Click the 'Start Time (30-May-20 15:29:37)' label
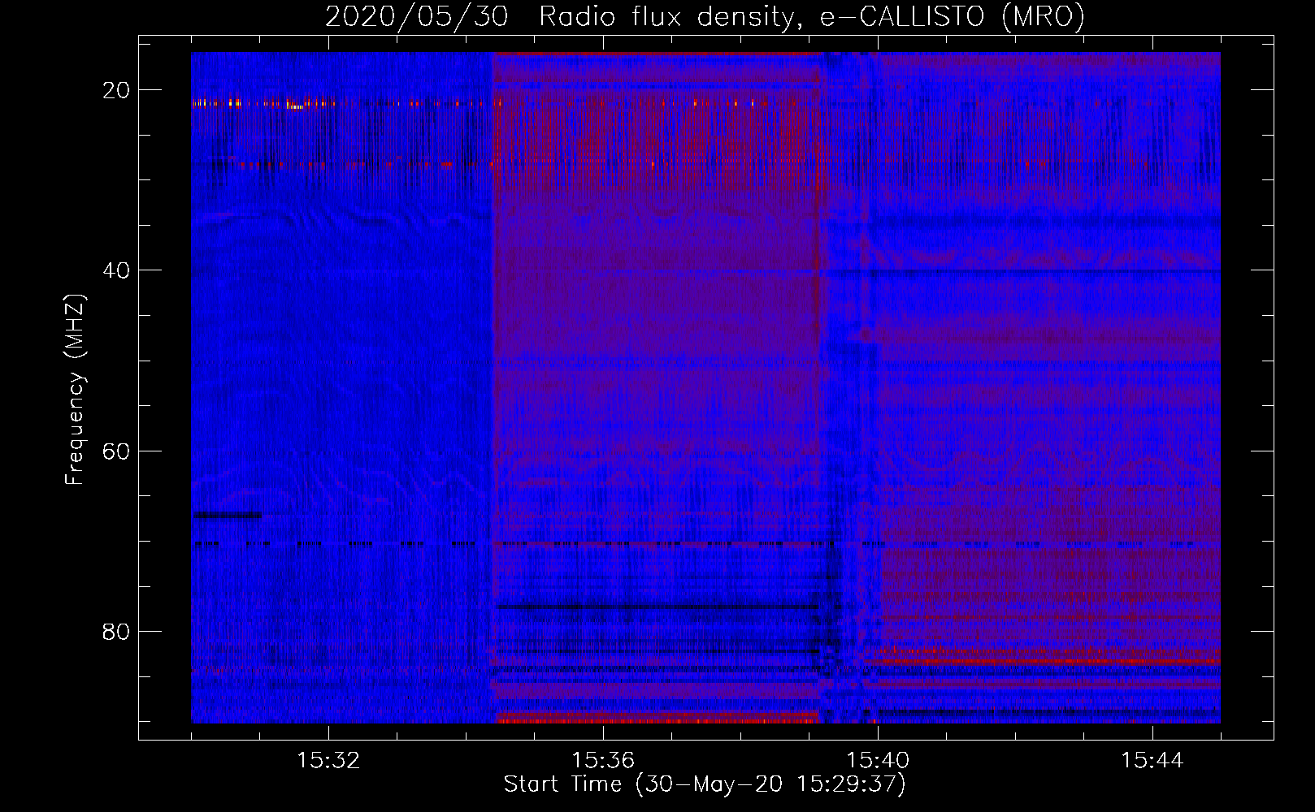This screenshot has width=1315, height=812. tap(705, 784)
